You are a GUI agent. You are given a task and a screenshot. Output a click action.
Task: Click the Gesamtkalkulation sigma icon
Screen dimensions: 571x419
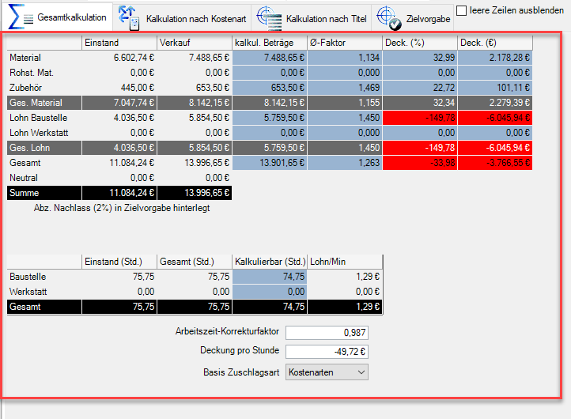[x=20, y=16]
